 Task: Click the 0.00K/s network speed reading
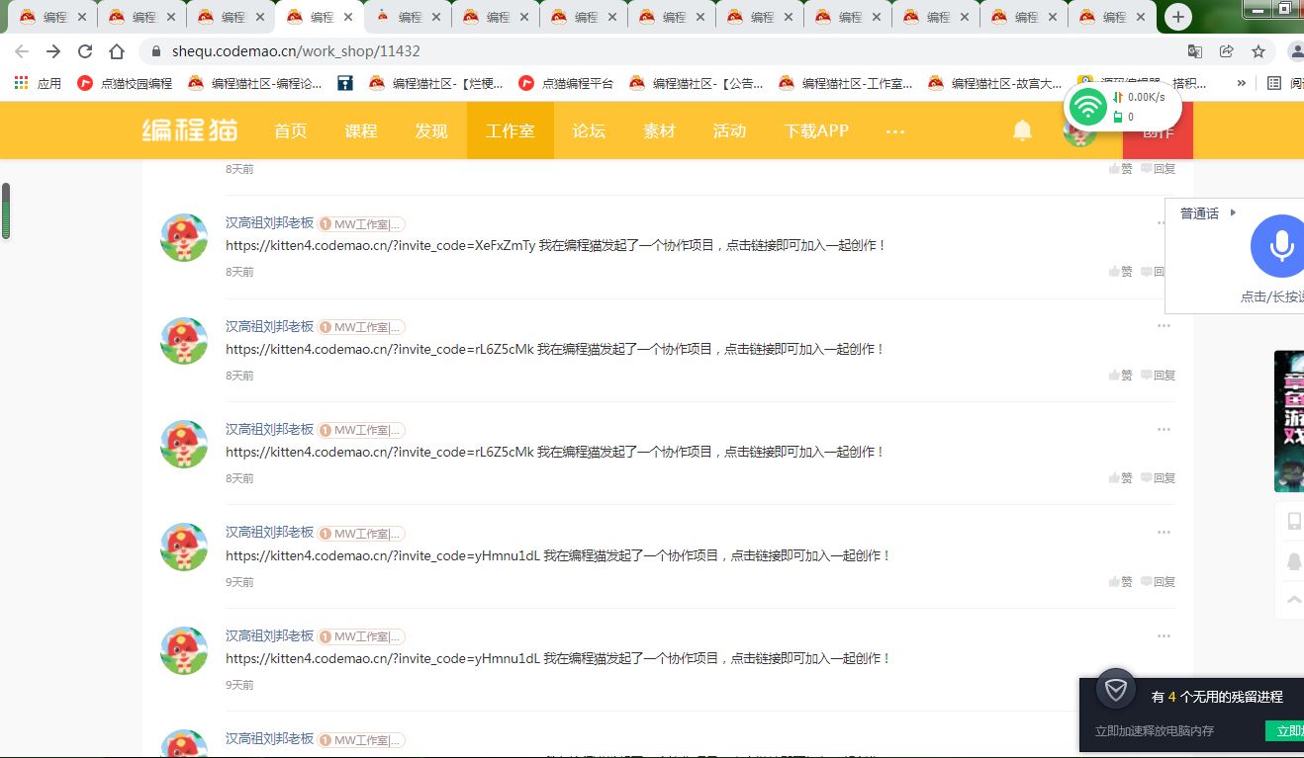1147,97
